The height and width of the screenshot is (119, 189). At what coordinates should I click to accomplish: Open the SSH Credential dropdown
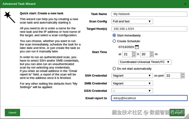click(132, 76)
